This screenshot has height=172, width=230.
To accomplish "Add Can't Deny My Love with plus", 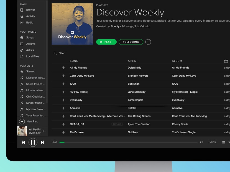I will coord(63,76).
